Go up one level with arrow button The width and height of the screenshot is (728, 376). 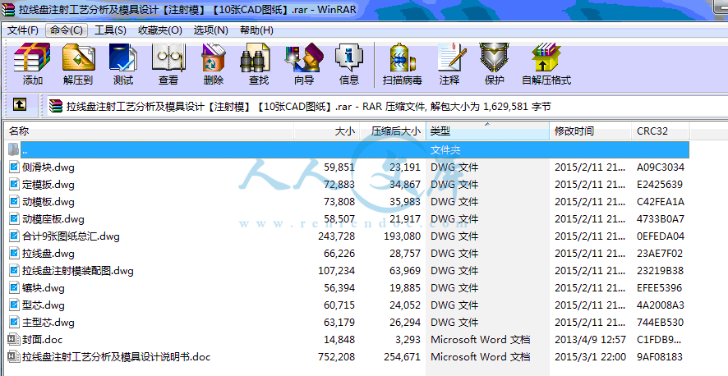[x=19, y=105]
